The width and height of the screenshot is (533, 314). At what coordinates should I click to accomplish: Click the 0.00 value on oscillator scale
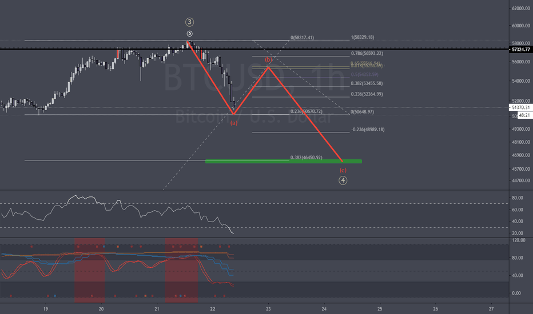click(516, 293)
